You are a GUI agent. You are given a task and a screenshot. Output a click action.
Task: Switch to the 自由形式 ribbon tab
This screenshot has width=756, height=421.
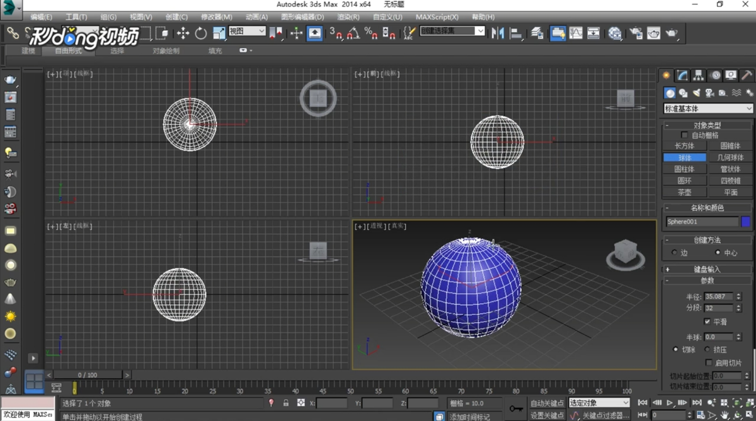point(68,50)
